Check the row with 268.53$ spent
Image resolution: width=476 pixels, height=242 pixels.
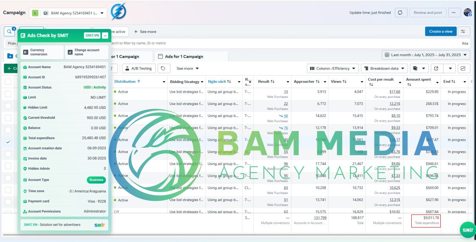click(8, 106)
